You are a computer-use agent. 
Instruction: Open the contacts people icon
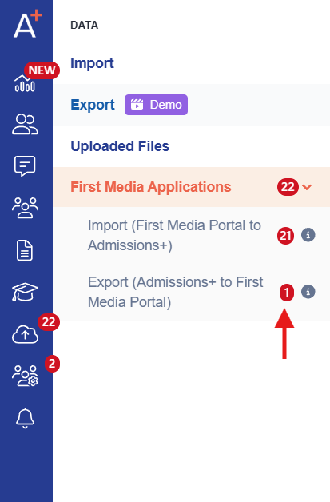coord(25,124)
